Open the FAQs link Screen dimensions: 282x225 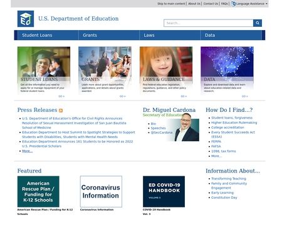pos(224,4)
